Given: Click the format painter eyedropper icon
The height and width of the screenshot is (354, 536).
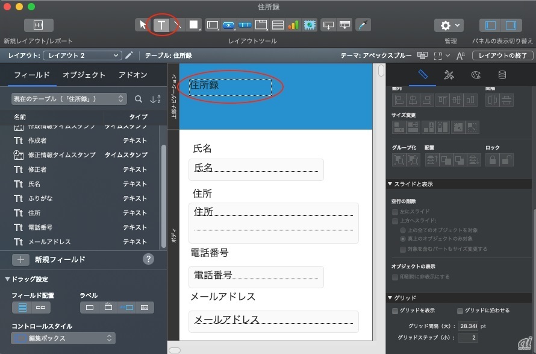Looking at the screenshot, I should tap(363, 25).
